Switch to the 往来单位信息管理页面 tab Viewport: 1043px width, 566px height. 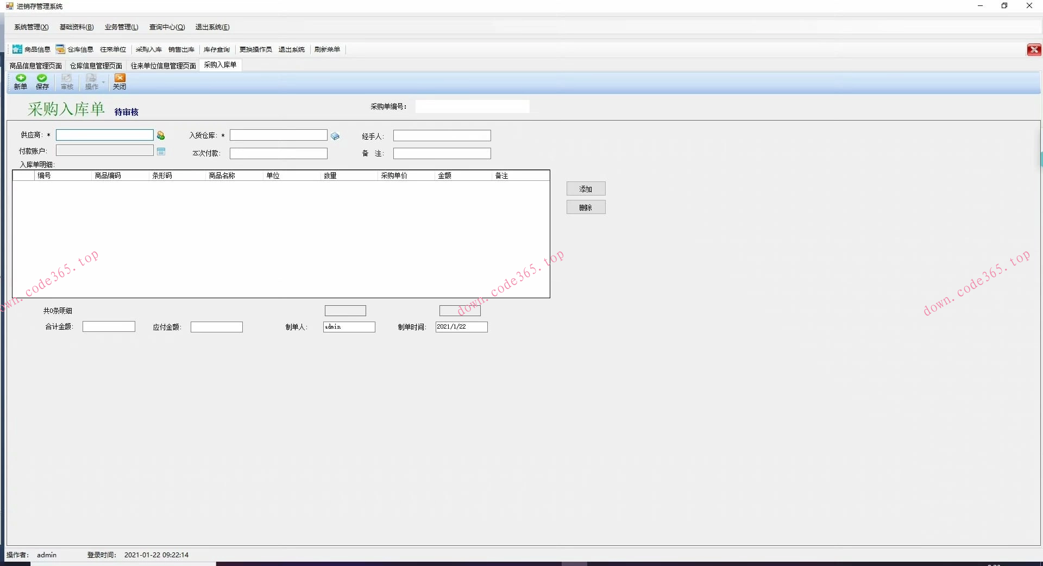[x=163, y=66]
